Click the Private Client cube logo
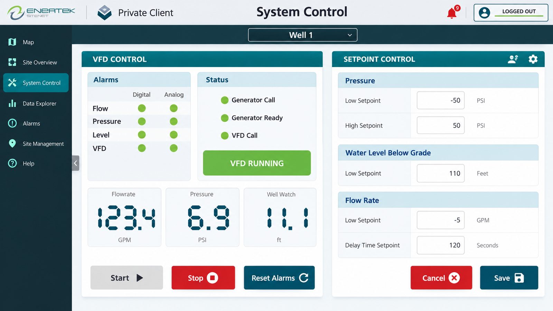This screenshot has width=553, height=311. (104, 13)
